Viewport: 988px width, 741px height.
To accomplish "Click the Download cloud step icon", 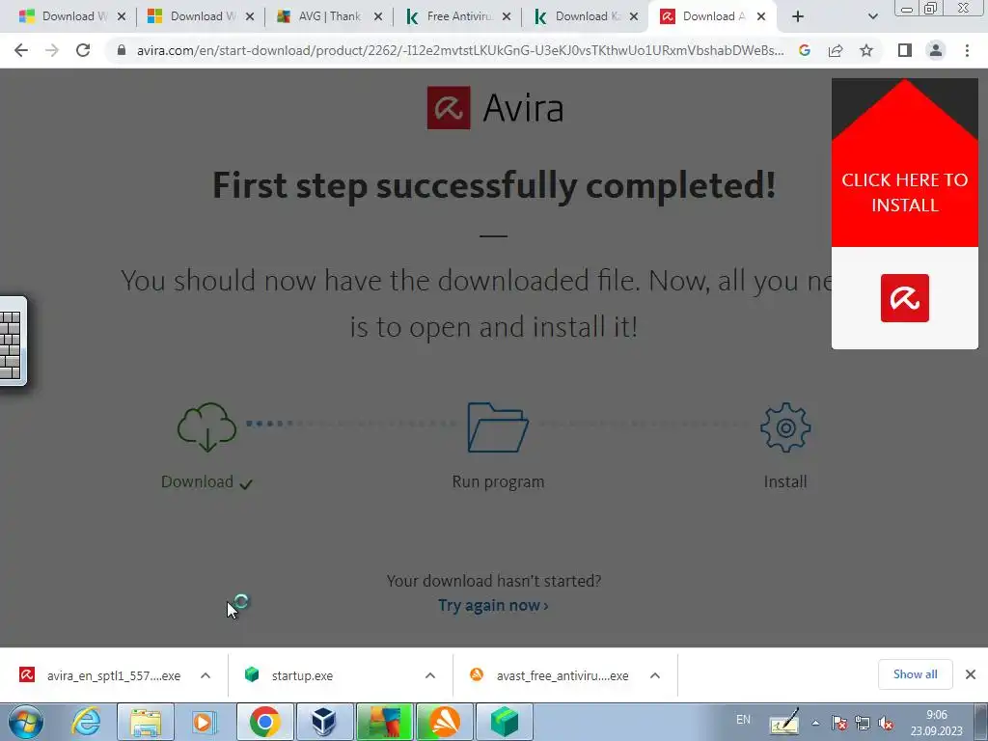I will click(x=206, y=427).
